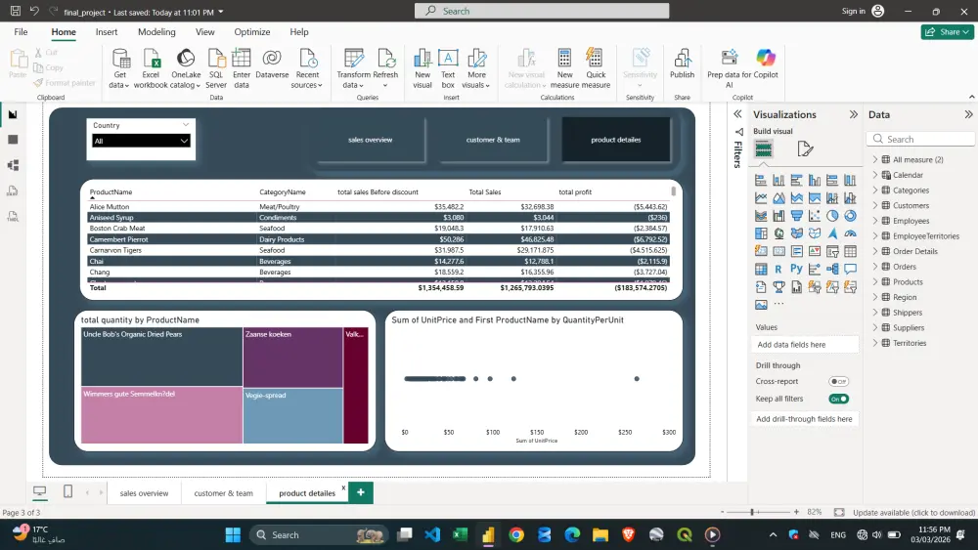Expand the All measure group
Screen dimensions: 978x550
point(875,159)
